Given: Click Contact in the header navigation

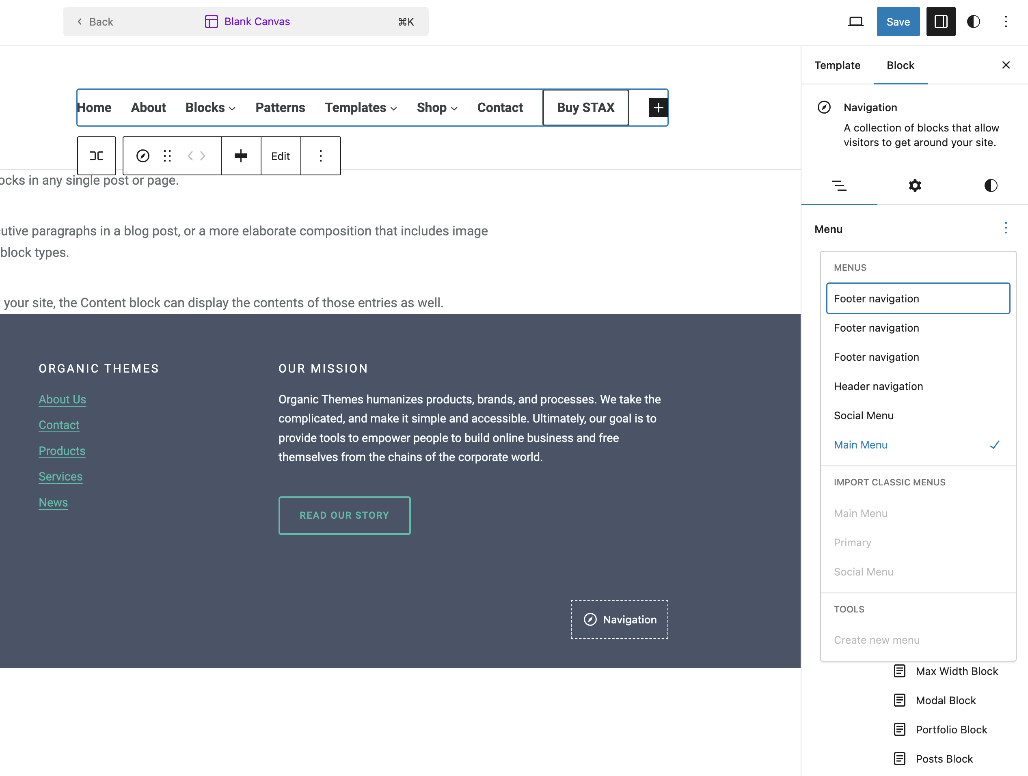Looking at the screenshot, I should tap(500, 107).
